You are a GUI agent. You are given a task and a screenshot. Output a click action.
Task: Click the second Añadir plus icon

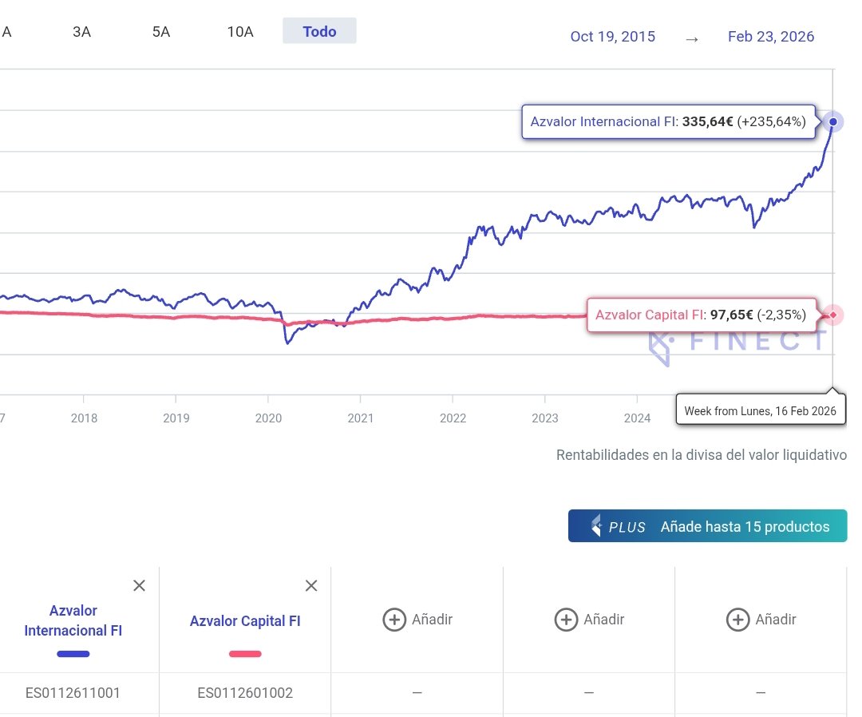point(566,620)
